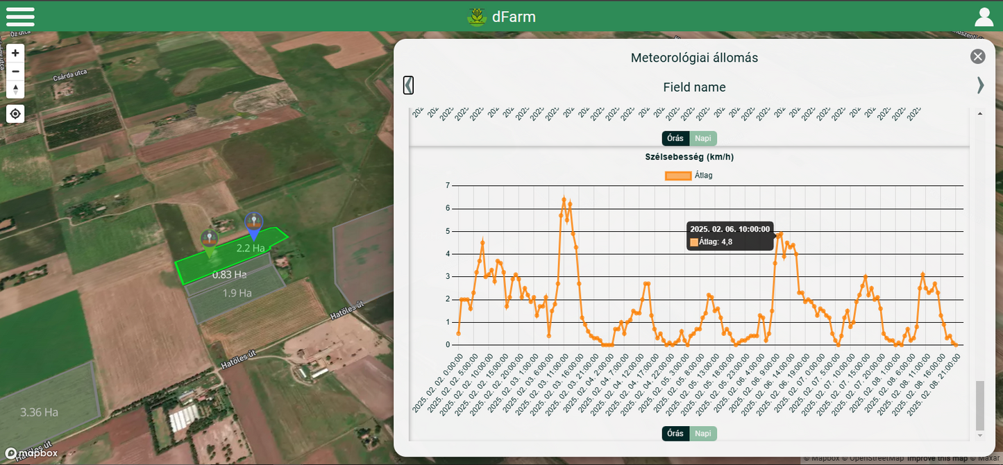Open the user profile icon
Image resolution: width=1003 pixels, height=465 pixels.
point(984,17)
